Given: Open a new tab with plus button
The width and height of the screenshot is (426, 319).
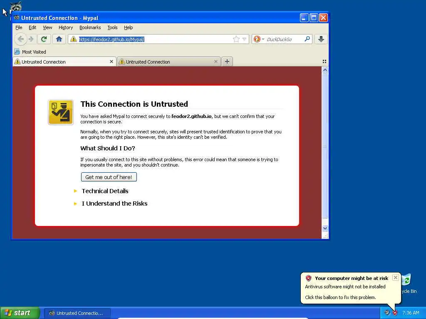Looking at the screenshot, I should click(227, 61).
